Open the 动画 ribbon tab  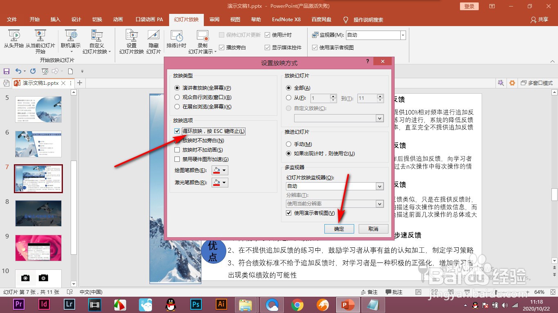118,19
